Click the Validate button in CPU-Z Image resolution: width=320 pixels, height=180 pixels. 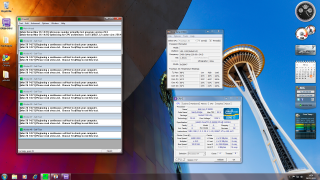point(220,159)
